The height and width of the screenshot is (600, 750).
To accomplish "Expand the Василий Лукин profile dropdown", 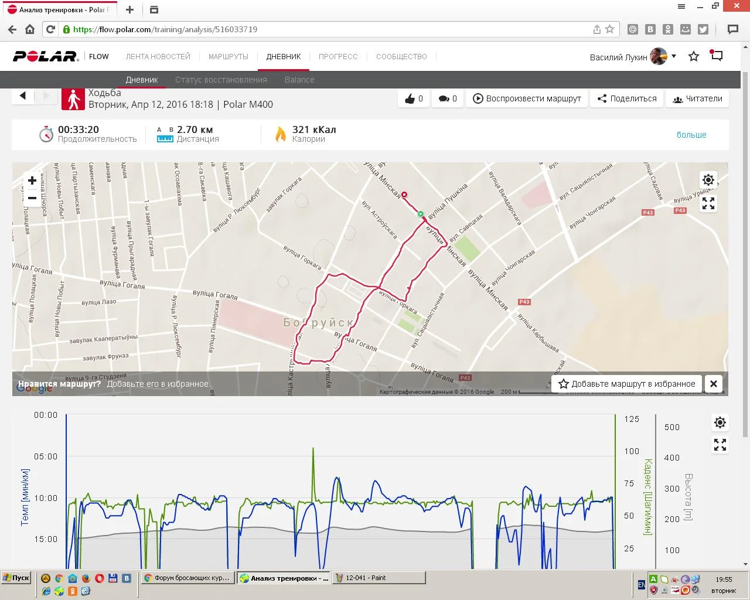I will point(674,56).
